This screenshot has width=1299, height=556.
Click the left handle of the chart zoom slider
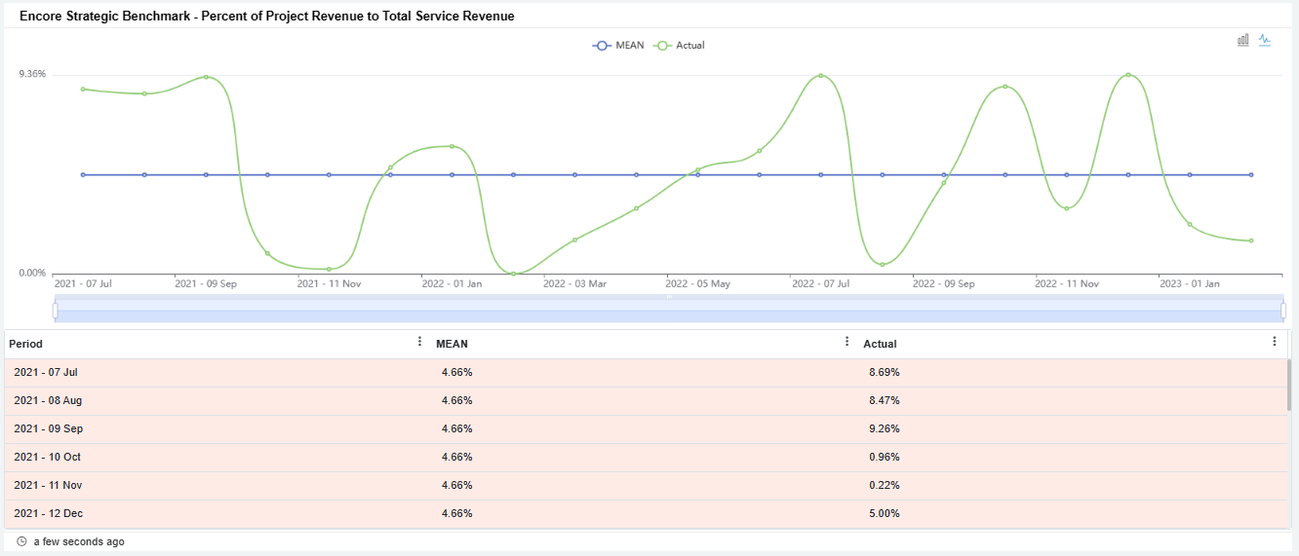tap(56, 310)
